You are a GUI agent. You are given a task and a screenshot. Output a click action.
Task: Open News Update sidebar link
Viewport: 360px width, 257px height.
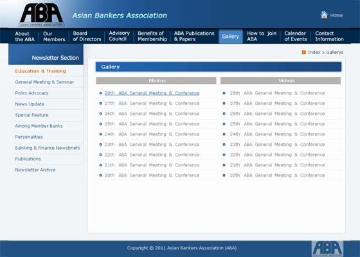(30, 104)
